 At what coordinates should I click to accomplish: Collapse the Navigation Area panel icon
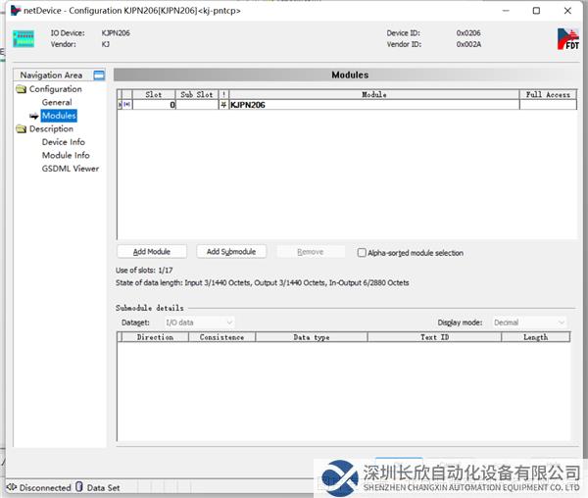99,75
